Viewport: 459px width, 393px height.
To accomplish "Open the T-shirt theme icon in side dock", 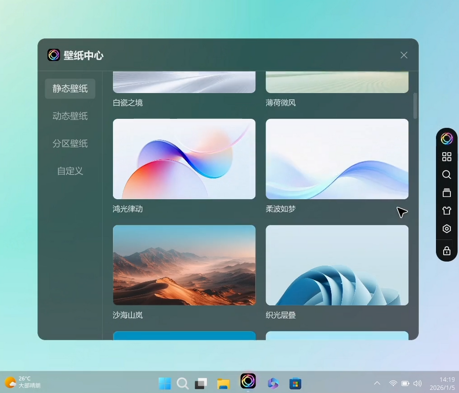I will pyautogui.click(x=446, y=211).
